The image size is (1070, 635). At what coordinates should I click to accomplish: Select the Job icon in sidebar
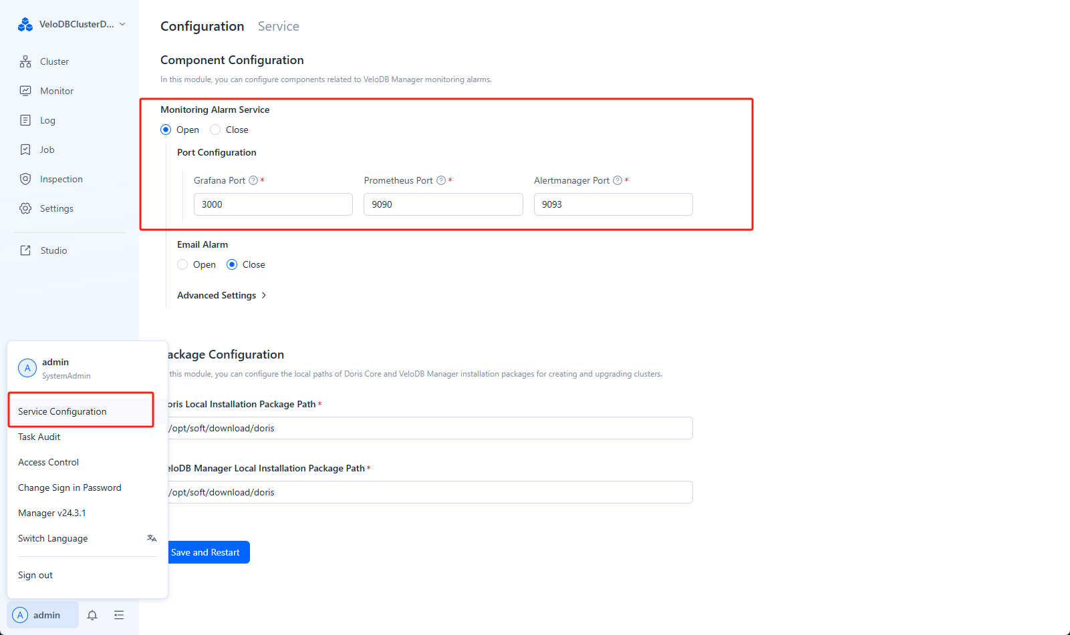pyautogui.click(x=25, y=149)
